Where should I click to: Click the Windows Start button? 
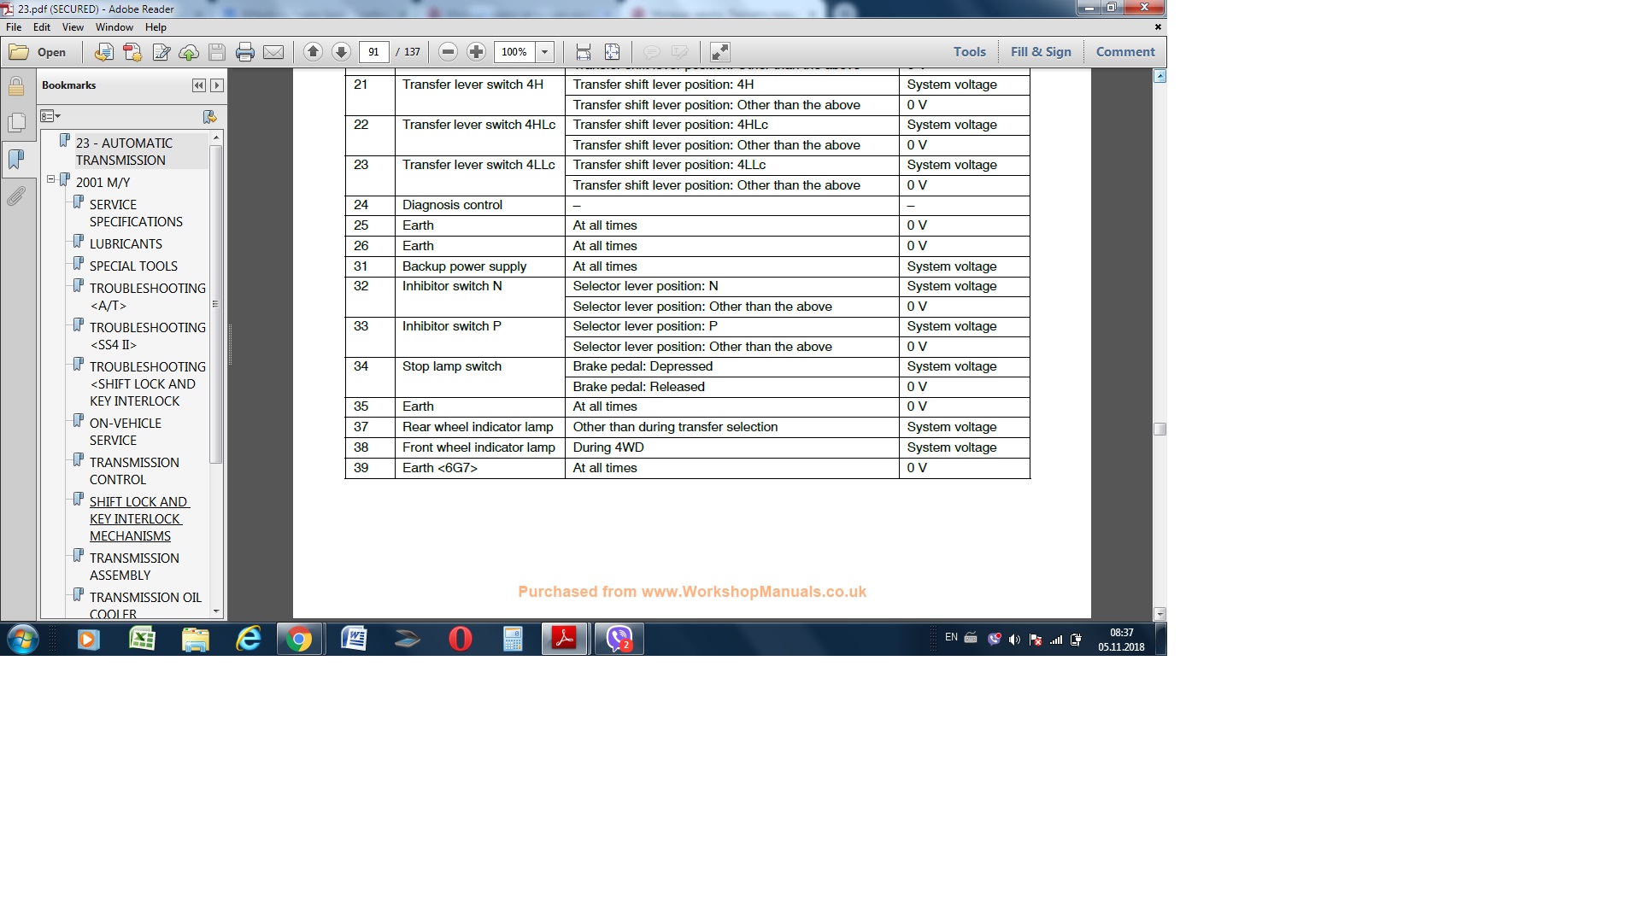tap(23, 639)
